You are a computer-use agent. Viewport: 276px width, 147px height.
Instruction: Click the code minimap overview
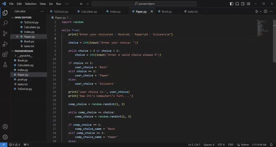tap(263, 28)
